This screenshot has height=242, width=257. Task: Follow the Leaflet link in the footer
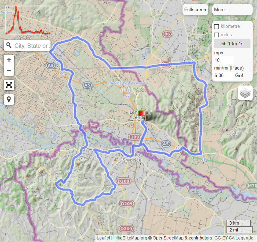tap(104, 238)
